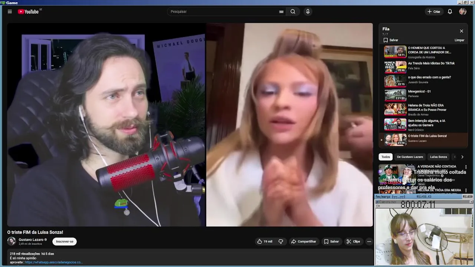Like the video showing 19 mil

point(265,241)
